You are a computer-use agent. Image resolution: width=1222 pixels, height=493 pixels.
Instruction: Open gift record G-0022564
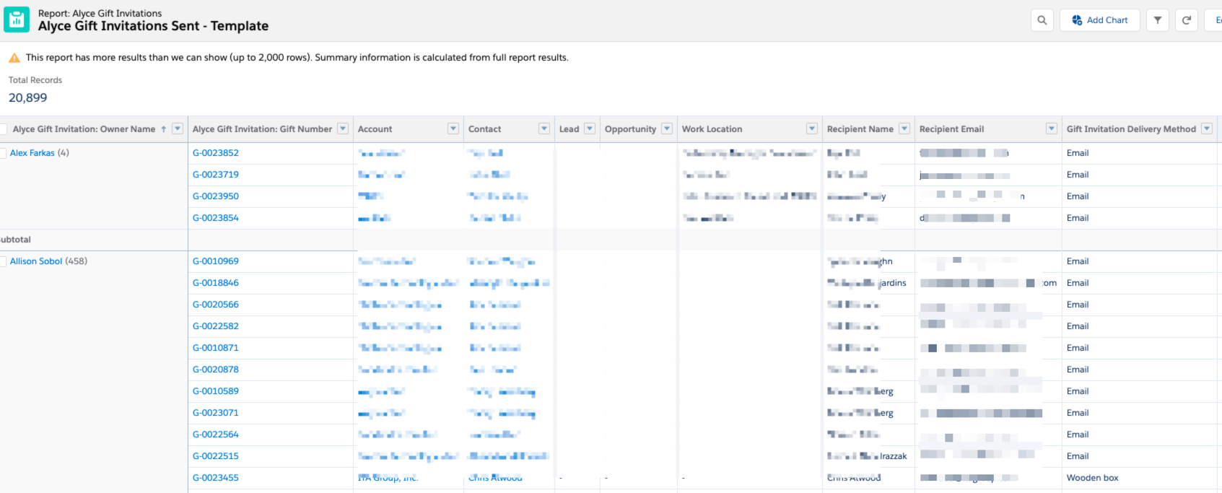tap(216, 435)
